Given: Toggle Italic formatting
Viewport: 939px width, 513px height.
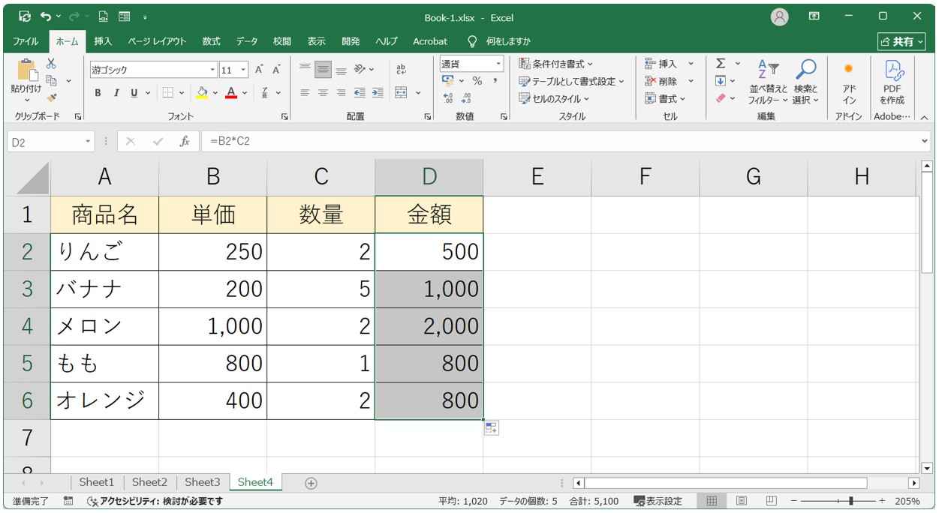Looking at the screenshot, I should click(116, 93).
